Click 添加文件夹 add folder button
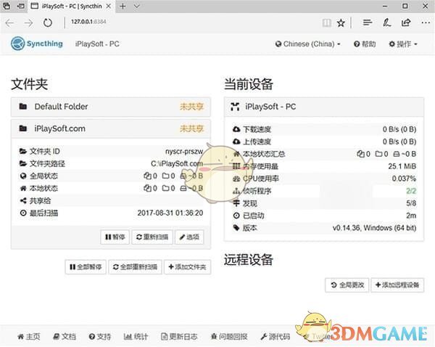This screenshot has height=347, width=435. pos(187,267)
